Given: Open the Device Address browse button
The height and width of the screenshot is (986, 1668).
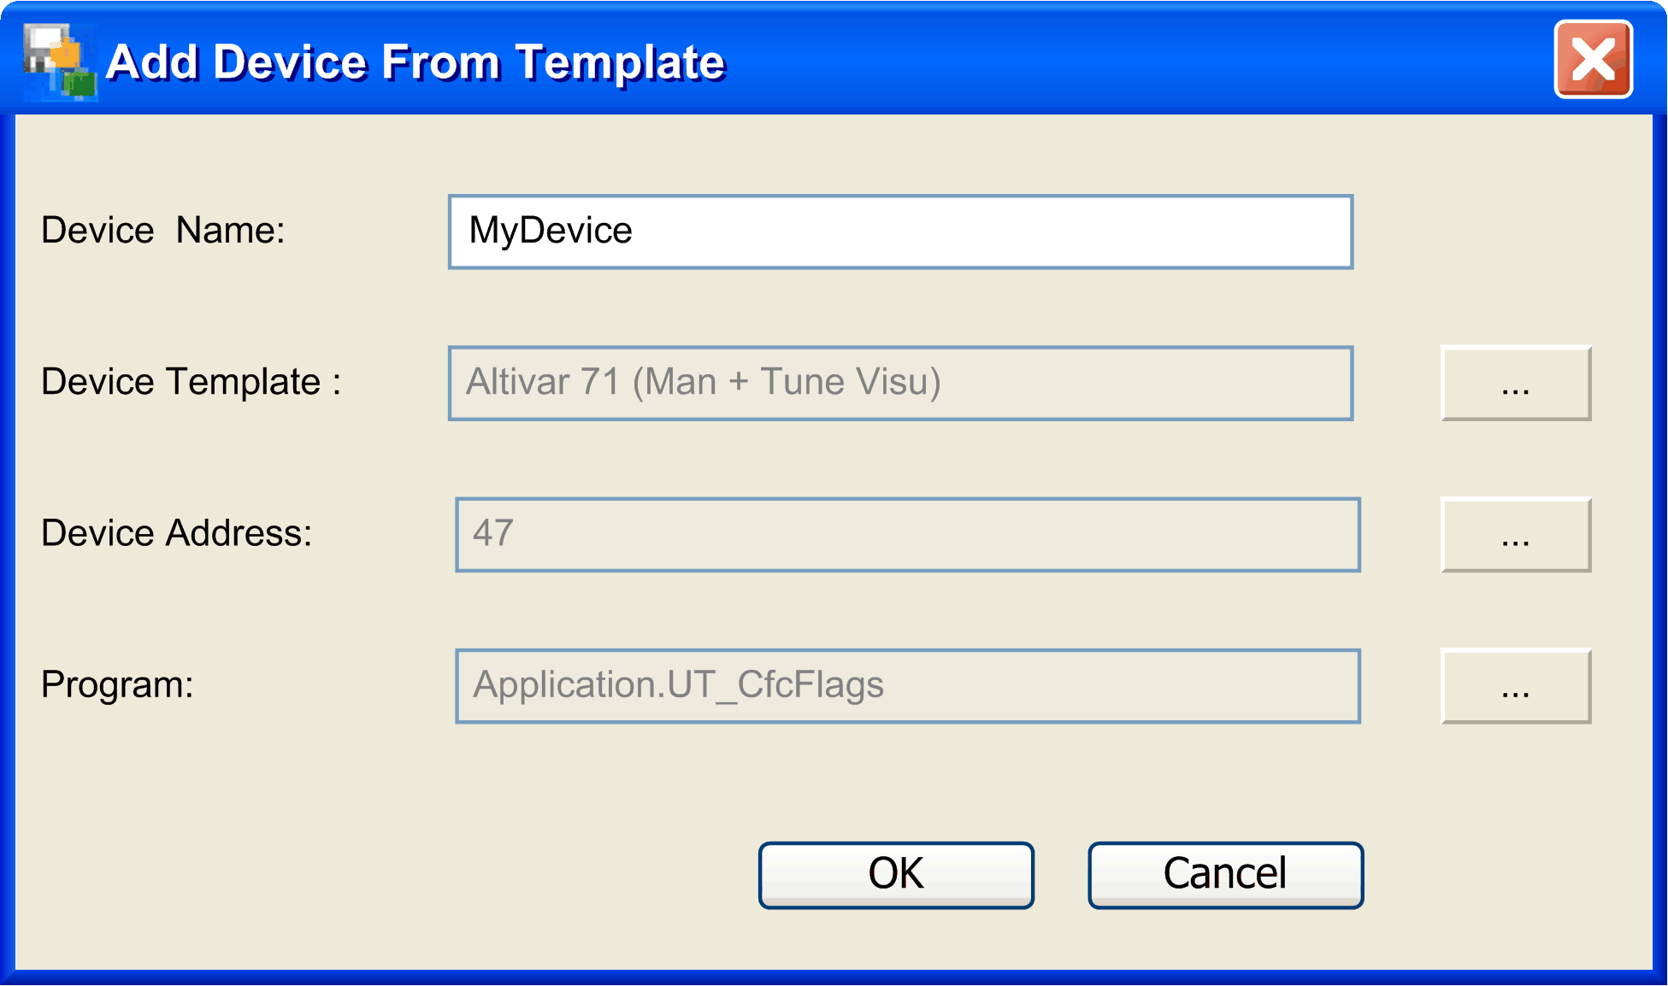Looking at the screenshot, I should [x=1514, y=535].
